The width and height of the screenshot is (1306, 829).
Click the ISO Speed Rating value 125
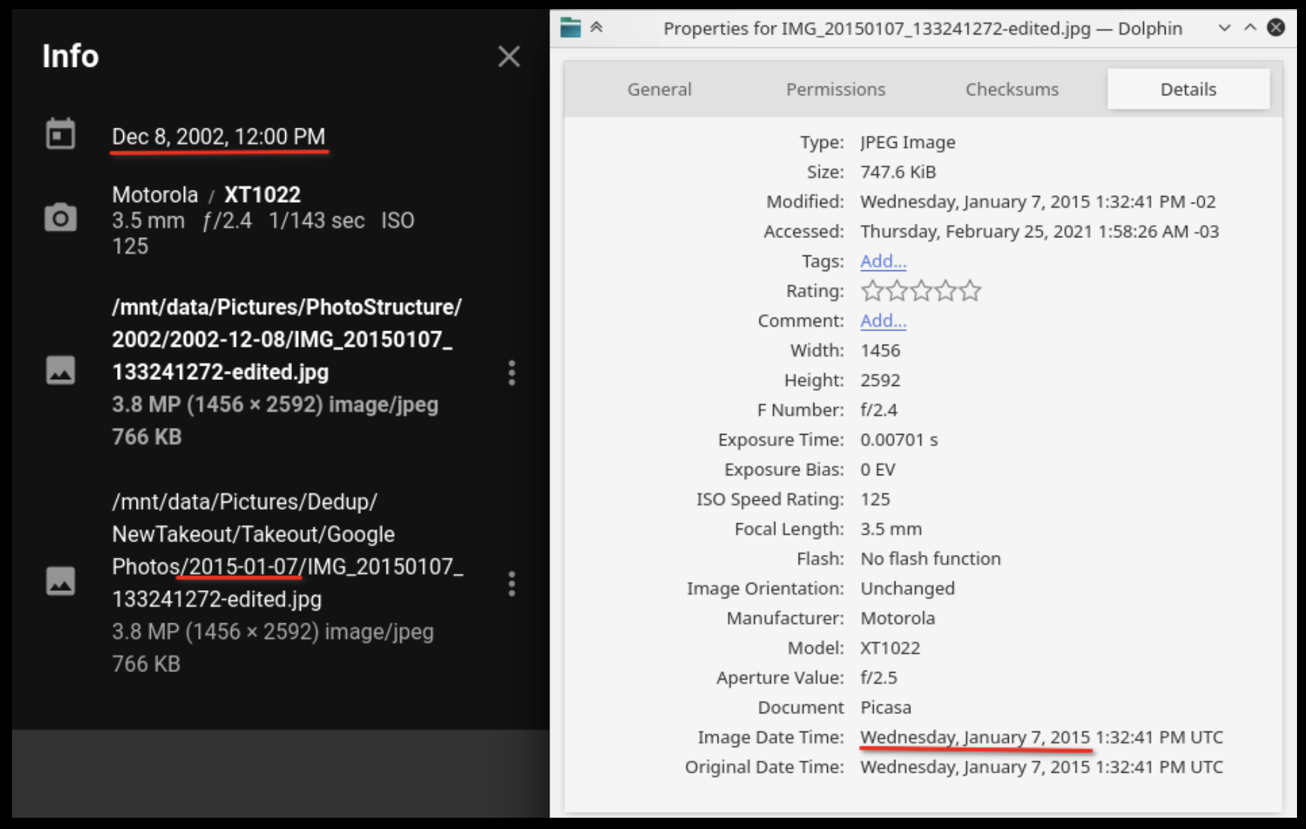point(875,499)
